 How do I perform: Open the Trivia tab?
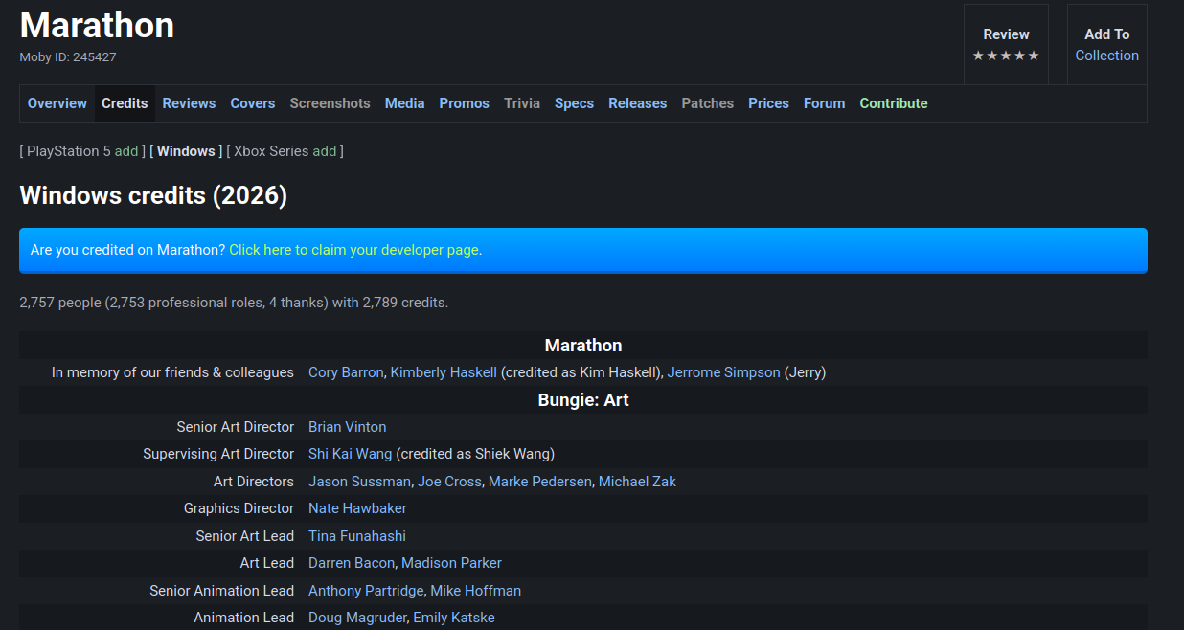522,103
